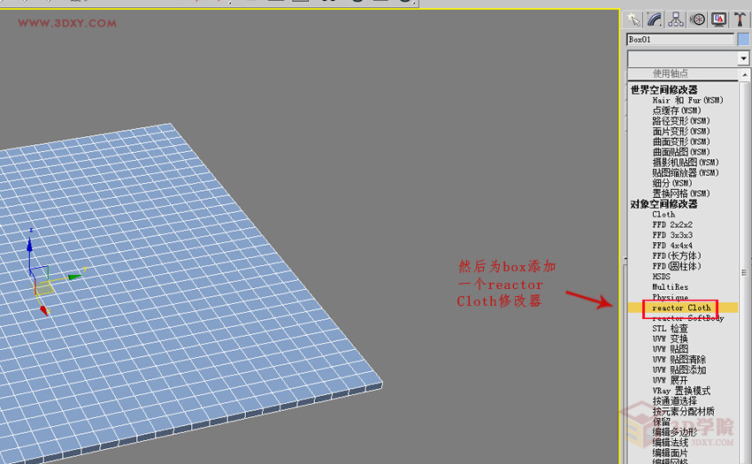
Task: Select 置换网格 (WSM) modifier
Action: [680, 194]
